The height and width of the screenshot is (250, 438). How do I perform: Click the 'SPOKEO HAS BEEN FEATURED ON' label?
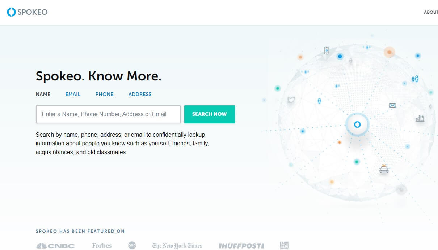point(80,231)
